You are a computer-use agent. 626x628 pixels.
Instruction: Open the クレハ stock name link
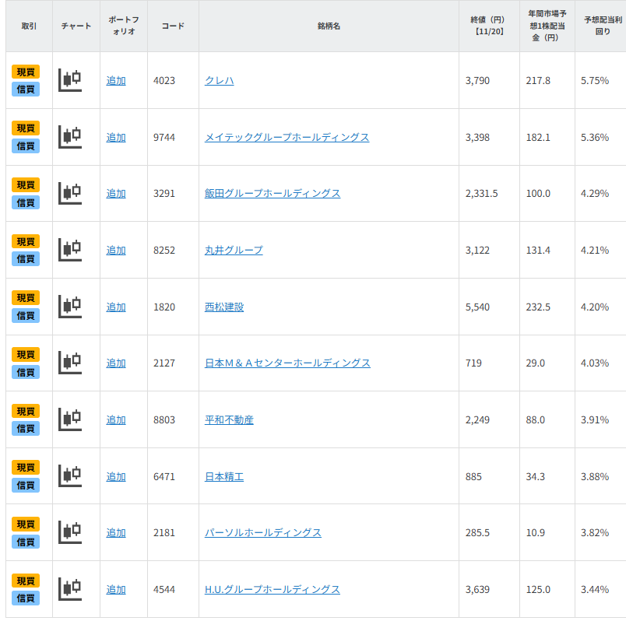click(x=219, y=80)
